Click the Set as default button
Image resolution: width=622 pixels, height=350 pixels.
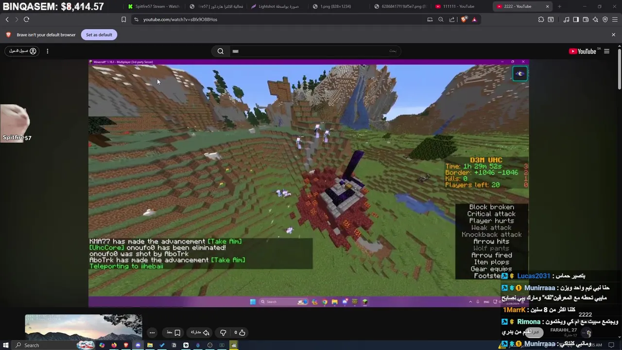(x=99, y=35)
